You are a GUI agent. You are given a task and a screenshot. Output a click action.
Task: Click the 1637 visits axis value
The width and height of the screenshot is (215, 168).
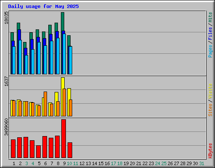[6, 81]
